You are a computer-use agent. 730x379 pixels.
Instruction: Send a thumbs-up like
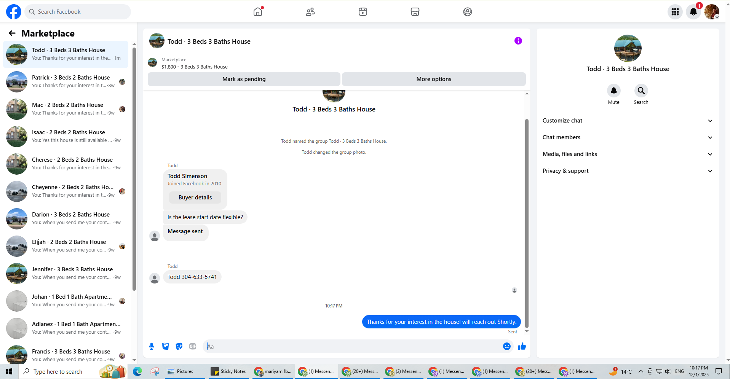pos(522,346)
